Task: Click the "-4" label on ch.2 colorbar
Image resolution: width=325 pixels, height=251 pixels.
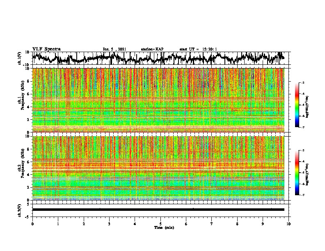Action: click(303, 162)
